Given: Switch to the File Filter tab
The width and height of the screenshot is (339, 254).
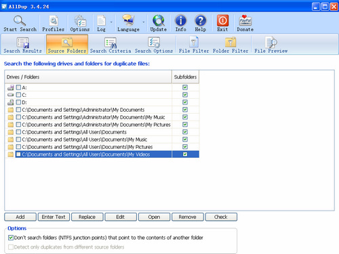Looking at the screenshot, I should pyautogui.click(x=194, y=45).
